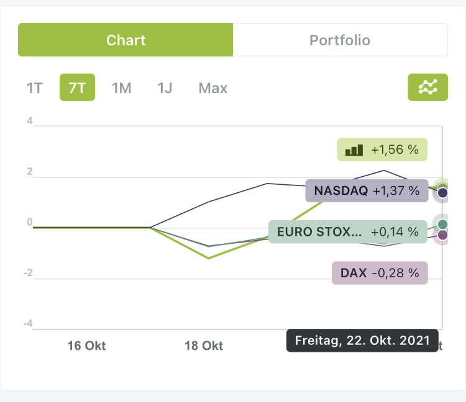The height and width of the screenshot is (402, 466).
Task: Click the 16 Okt axis date
Action: (x=86, y=346)
